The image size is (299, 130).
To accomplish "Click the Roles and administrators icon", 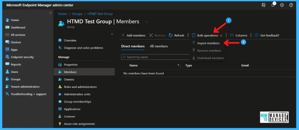I will pos(60,87).
